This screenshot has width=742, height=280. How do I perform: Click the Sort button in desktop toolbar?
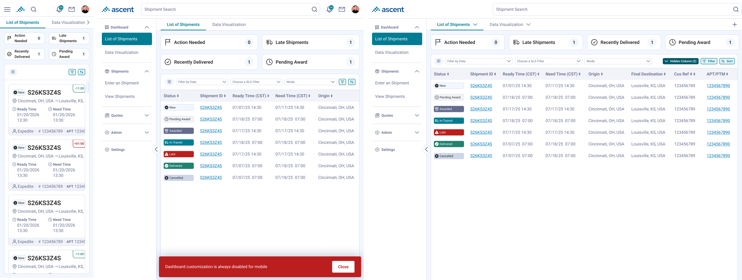click(727, 61)
